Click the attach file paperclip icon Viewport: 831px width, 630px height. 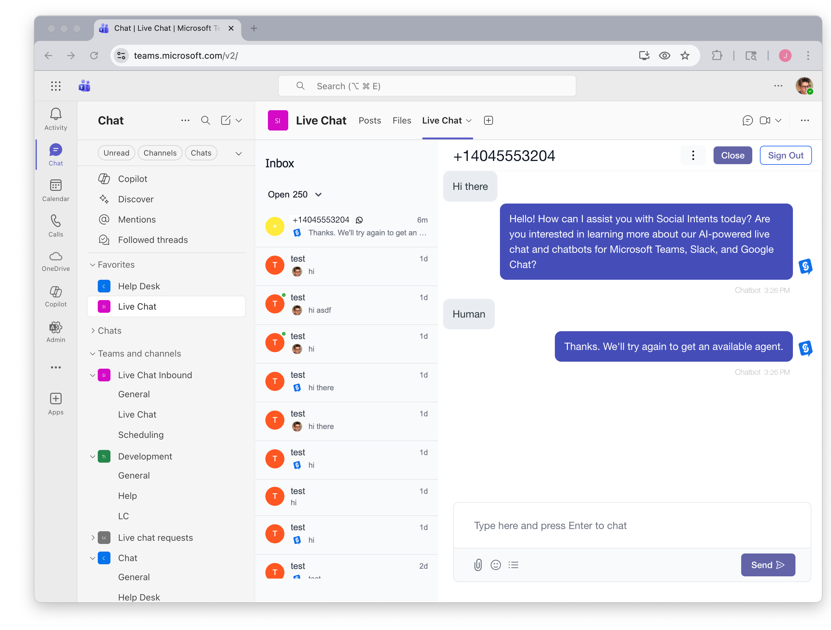[477, 565]
